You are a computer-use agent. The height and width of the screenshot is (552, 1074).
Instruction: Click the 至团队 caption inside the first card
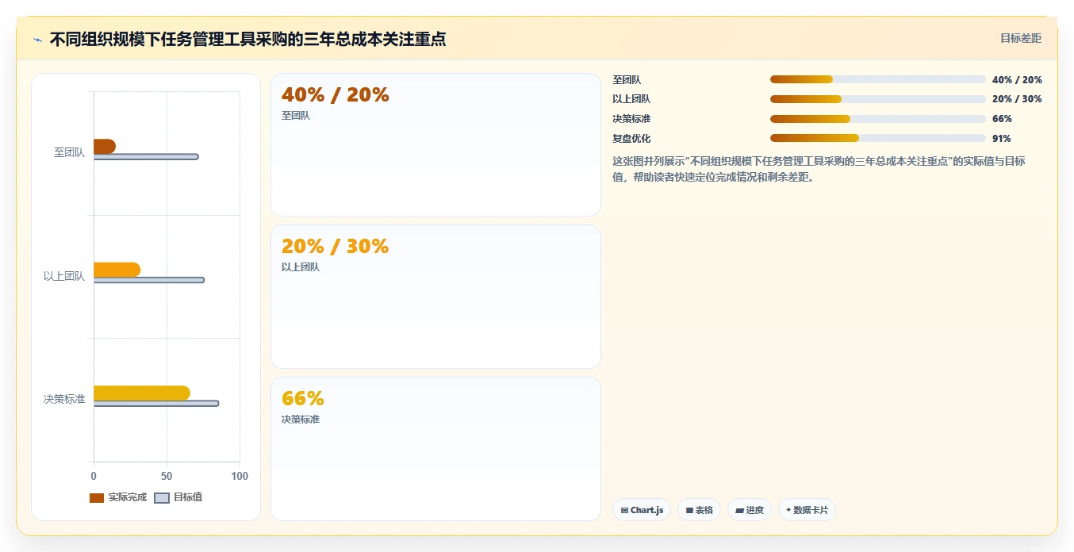coord(296,116)
